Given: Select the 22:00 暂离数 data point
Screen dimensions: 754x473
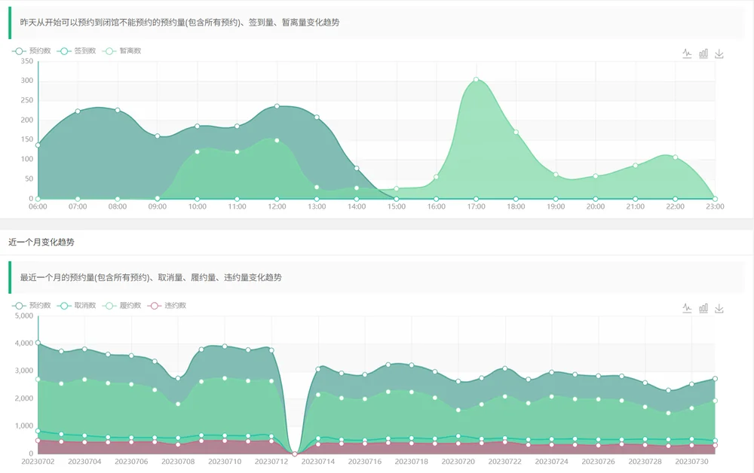Looking at the screenshot, I should click(675, 157).
